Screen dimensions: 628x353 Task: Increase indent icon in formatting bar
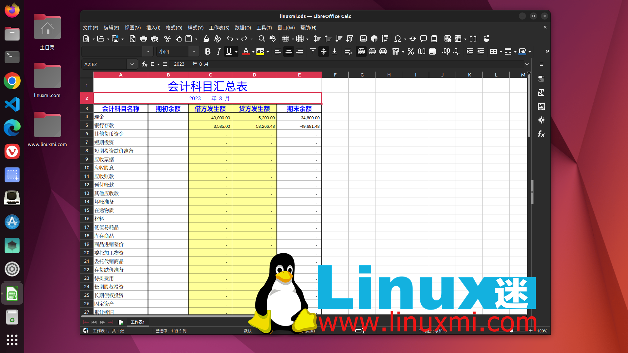[x=470, y=52]
